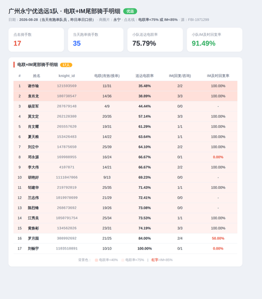The height and width of the screenshot is (299, 262).
Task: Click the 69.23% rate cell
Action: [145, 178]
